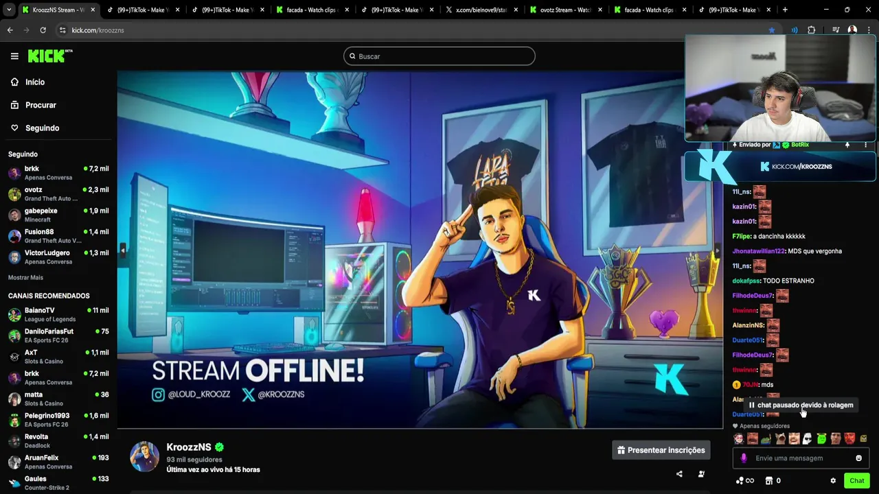The width and height of the screenshot is (879, 494).
Task: Expand followed list with Mostrar Mais
Action: tap(25, 277)
